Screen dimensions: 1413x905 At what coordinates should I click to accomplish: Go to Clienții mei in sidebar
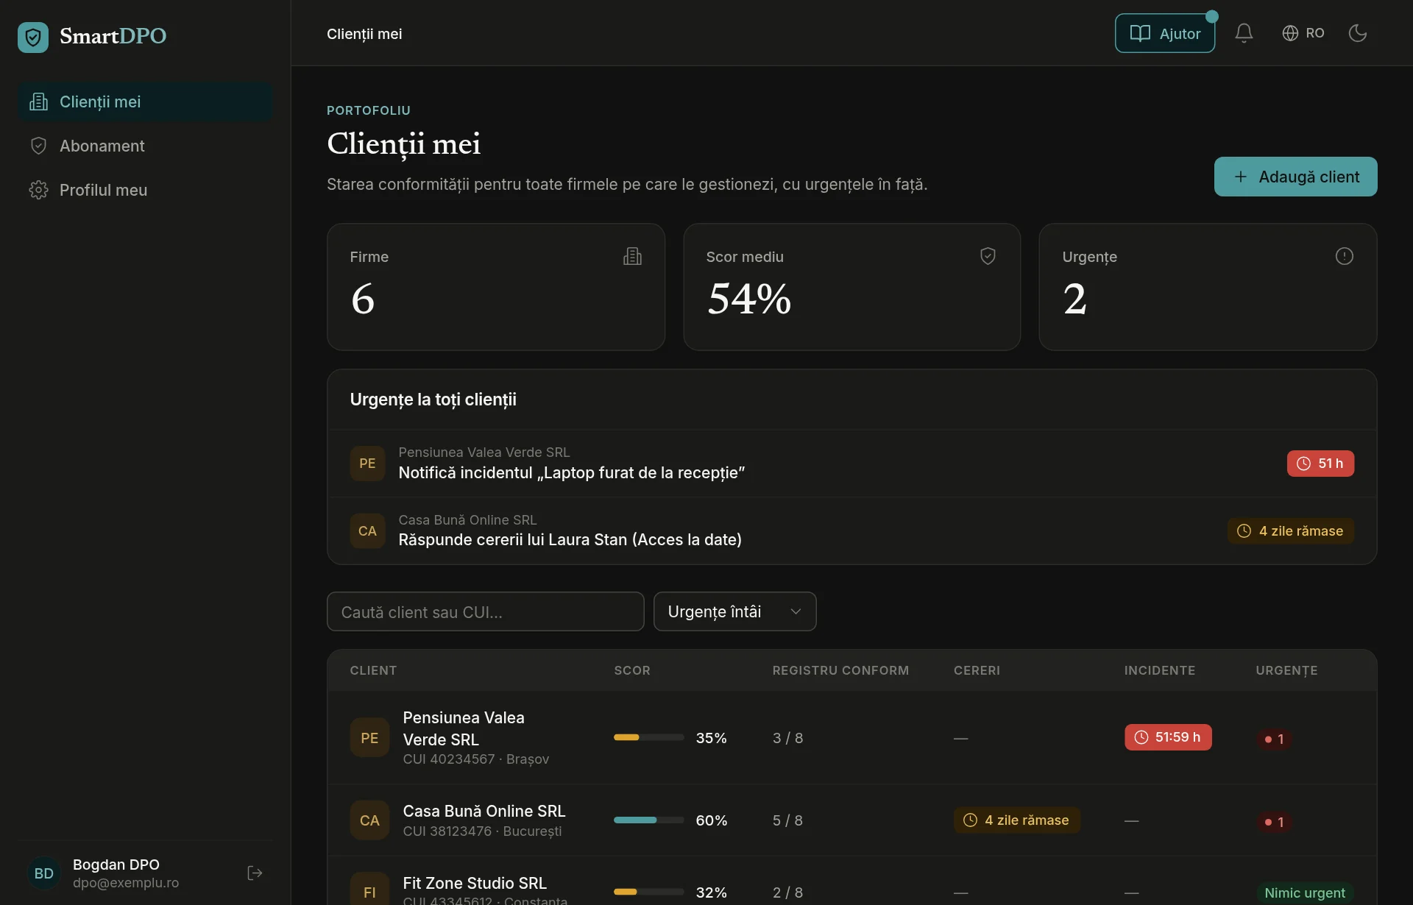tap(146, 102)
